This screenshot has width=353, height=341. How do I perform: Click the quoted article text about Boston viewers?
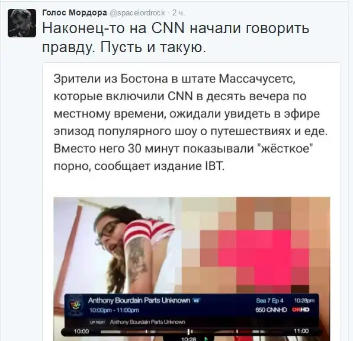tap(191, 122)
